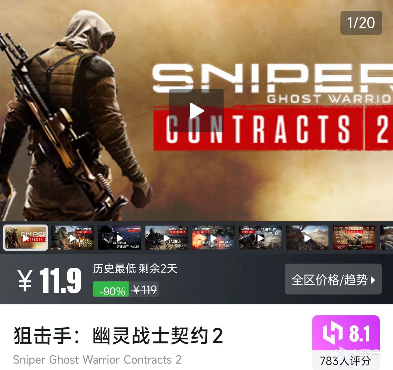Image resolution: width=393 pixels, height=370 pixels.
Task: Tap the 历史最低 剩余2天 label
Action: (x=135, y=269)
